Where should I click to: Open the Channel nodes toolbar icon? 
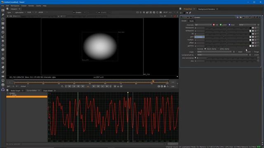pos(3,23)
